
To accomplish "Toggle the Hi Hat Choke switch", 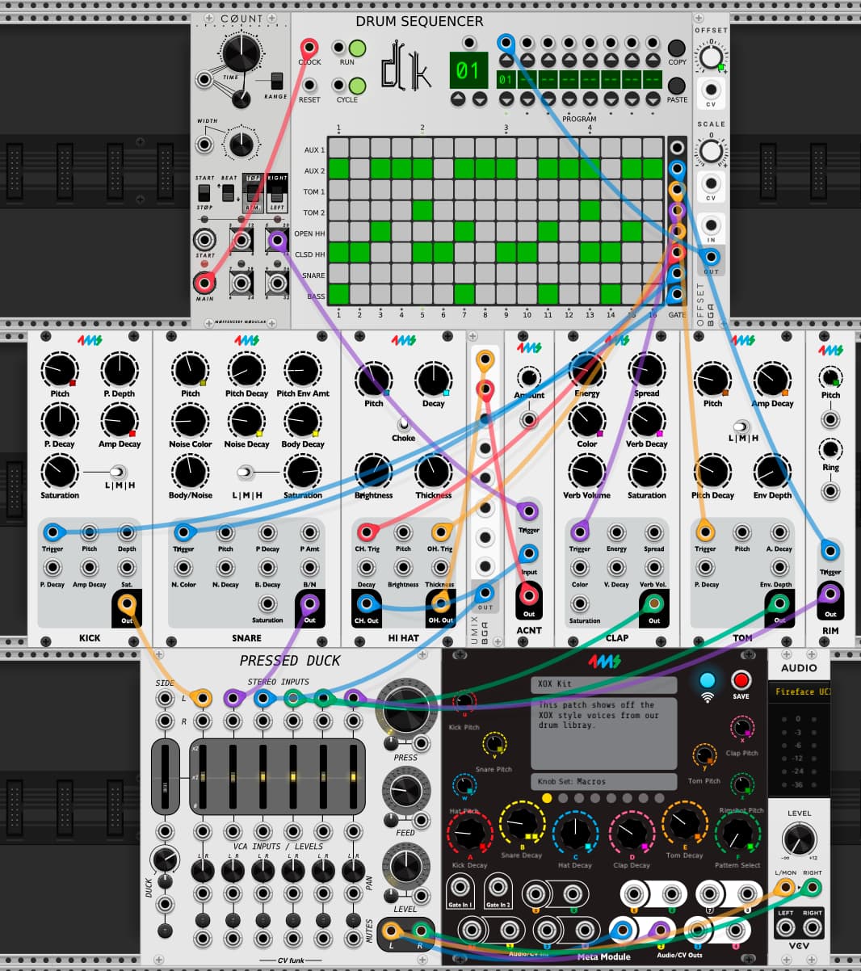I will click(403, 423).
